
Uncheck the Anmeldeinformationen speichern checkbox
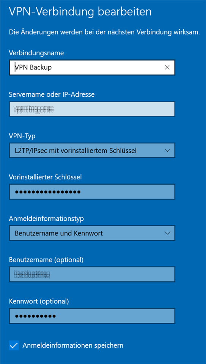tap(14, 345)
